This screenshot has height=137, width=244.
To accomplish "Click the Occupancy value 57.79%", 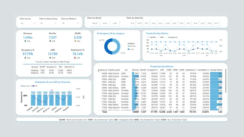I will click(28, 54).
